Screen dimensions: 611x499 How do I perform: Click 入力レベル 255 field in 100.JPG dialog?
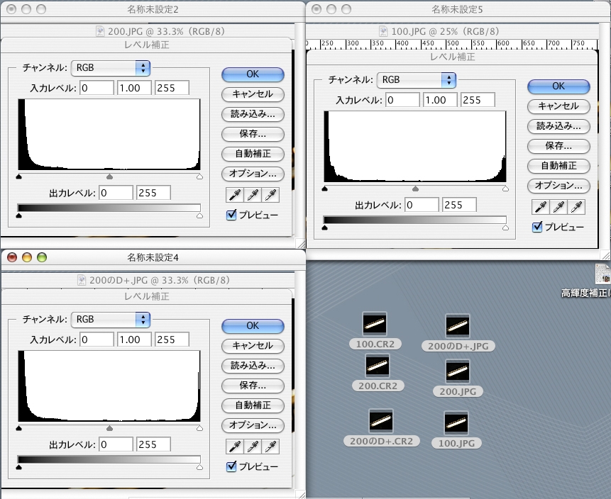point(478,100)
